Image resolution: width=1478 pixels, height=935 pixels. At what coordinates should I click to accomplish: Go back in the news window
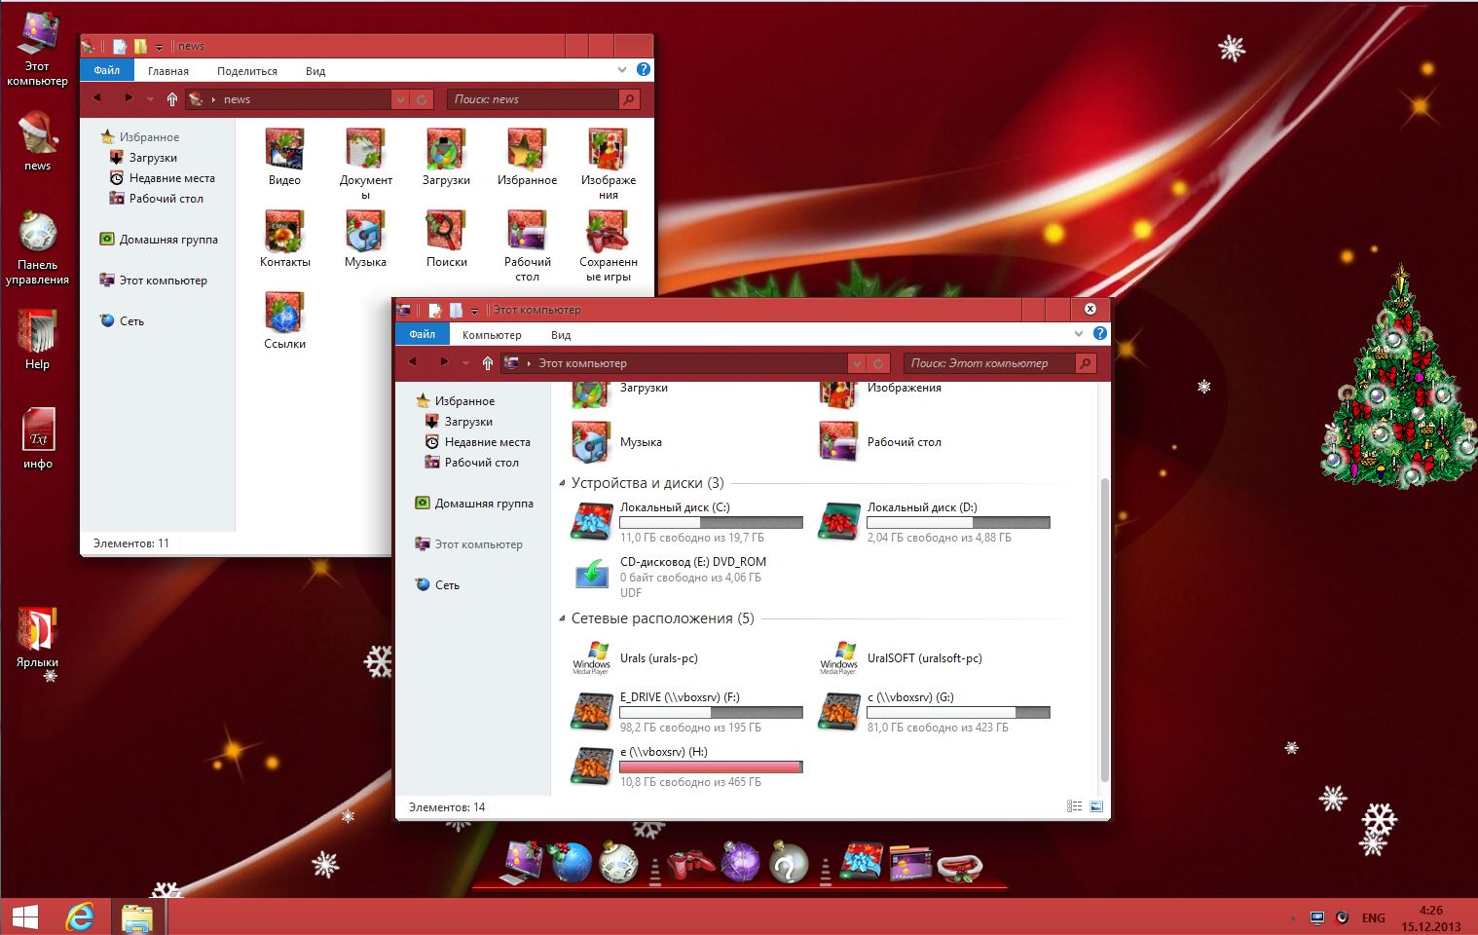[x=97, y=98]
